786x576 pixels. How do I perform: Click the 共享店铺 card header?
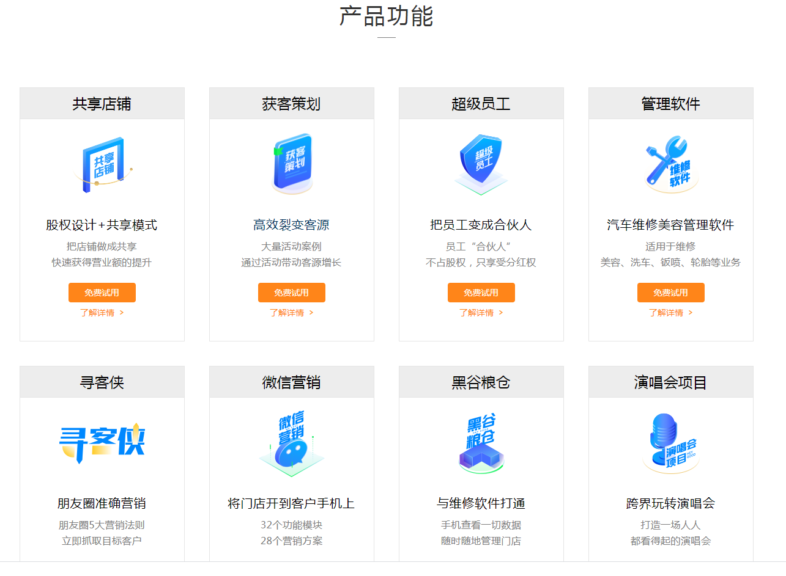[102, 104]
